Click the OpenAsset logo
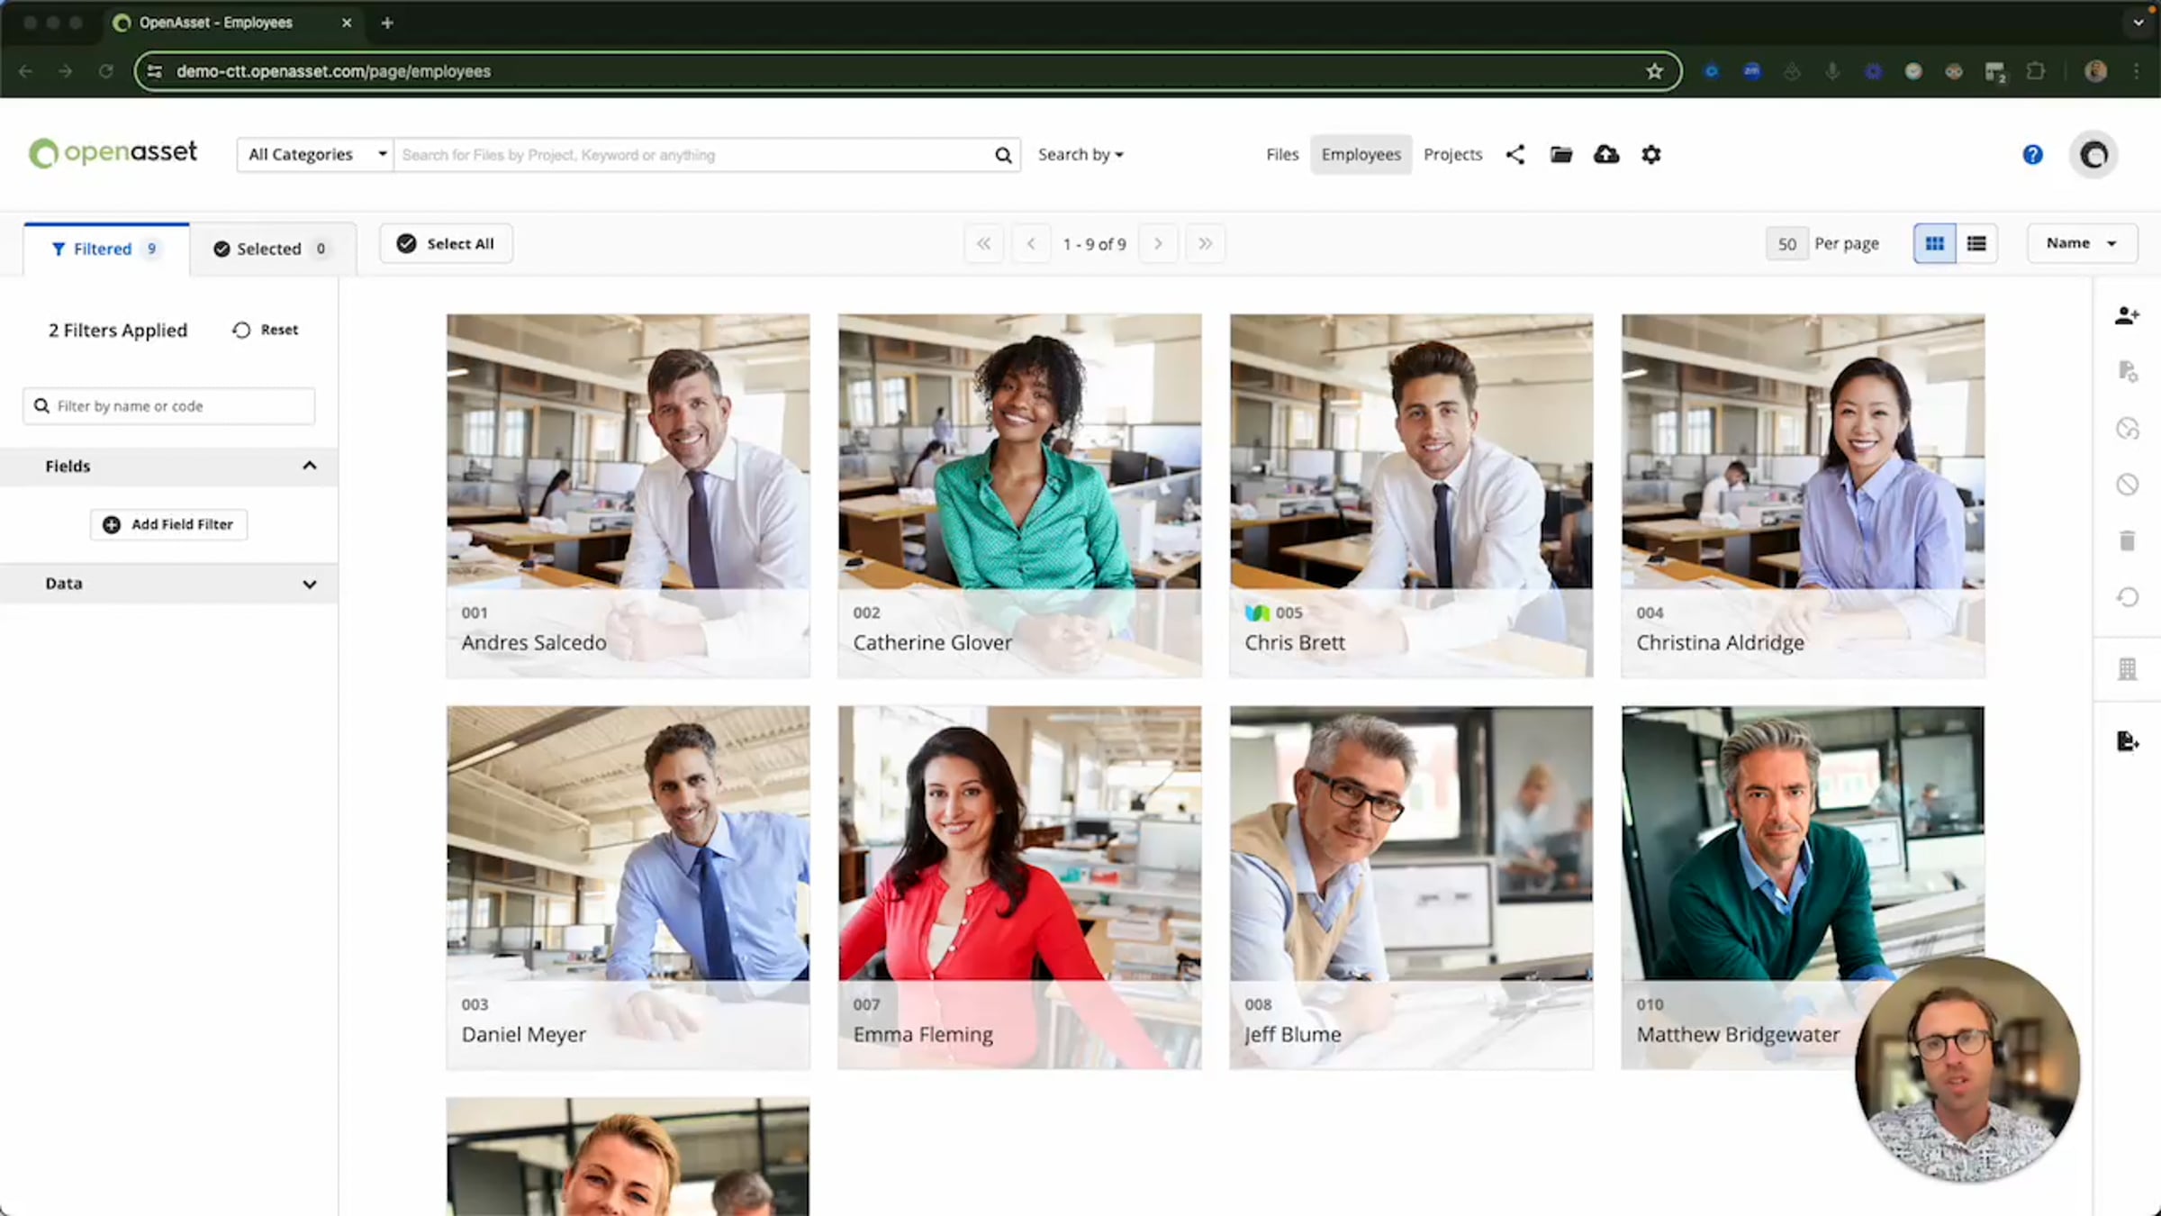Screen dimensions: 2161x1216 pyautogui.click(x=113, y=153)
